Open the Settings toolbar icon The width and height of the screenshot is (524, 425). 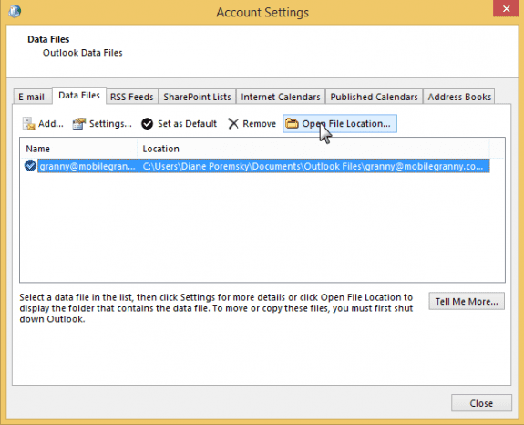click(x=79, y=124)
